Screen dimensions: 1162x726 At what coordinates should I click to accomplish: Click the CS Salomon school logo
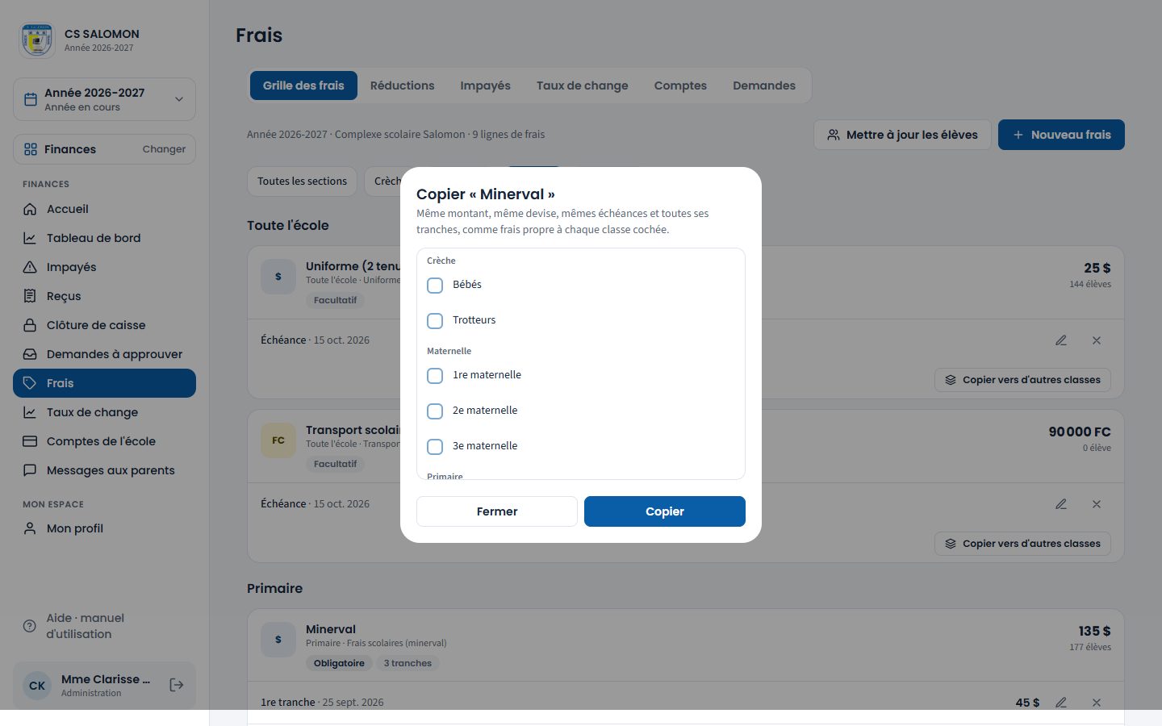tap(37, 40)
